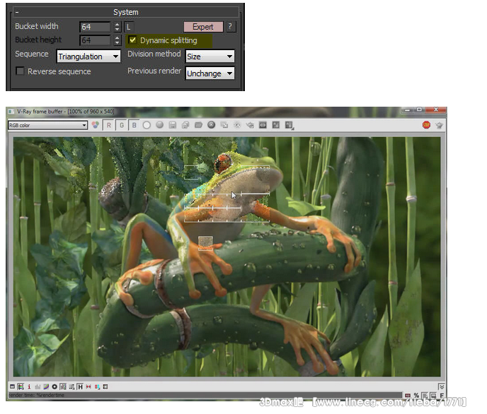The width and height of the screenshot is (487, 414).
Task: Click the icon directly left of H
Action: point(71,386)
